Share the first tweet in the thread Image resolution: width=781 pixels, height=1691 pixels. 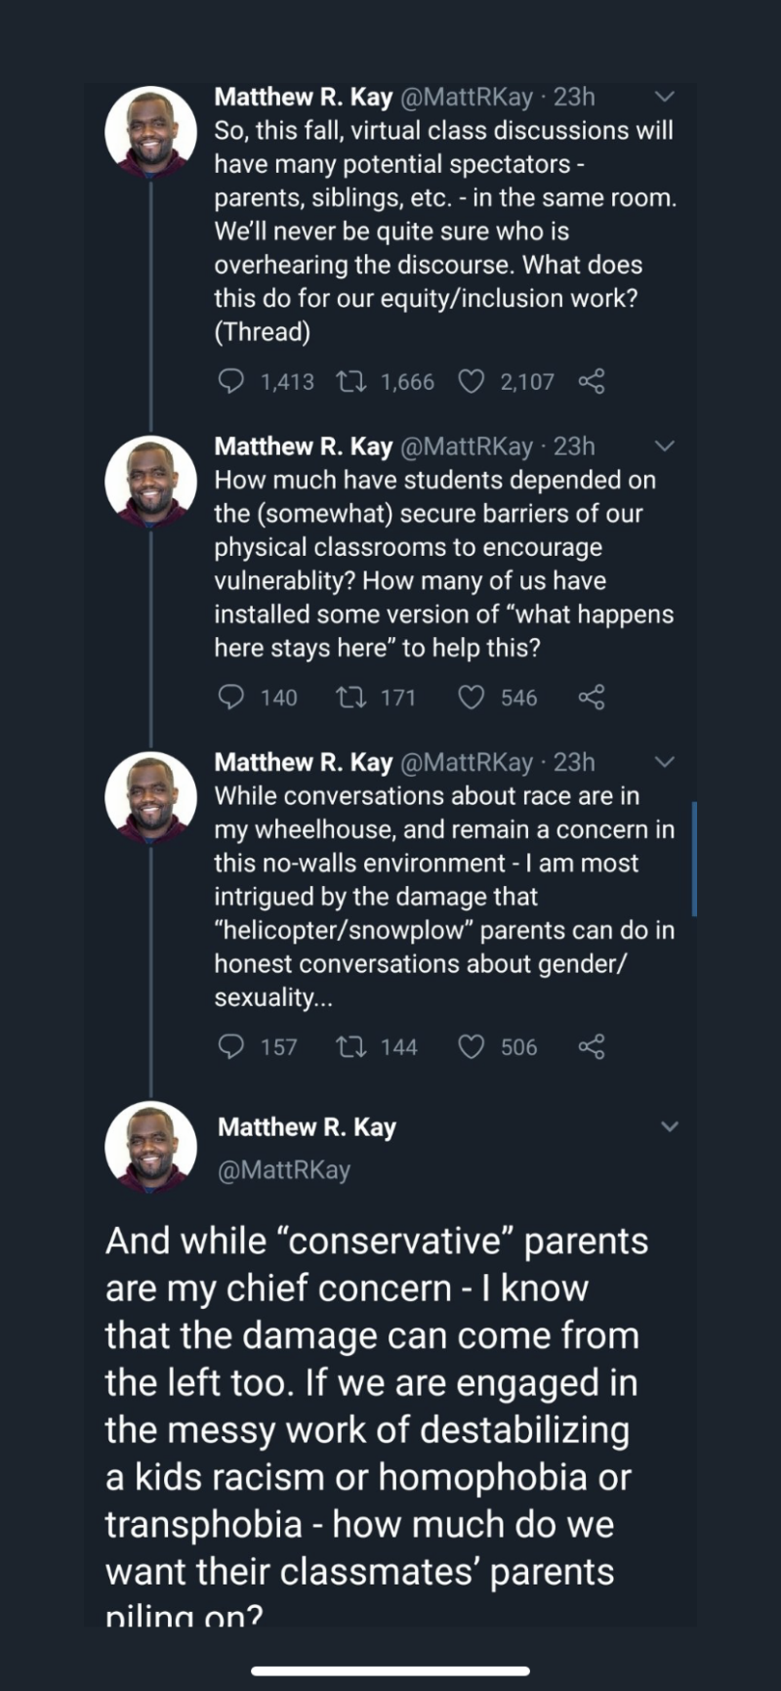[592, 381]
